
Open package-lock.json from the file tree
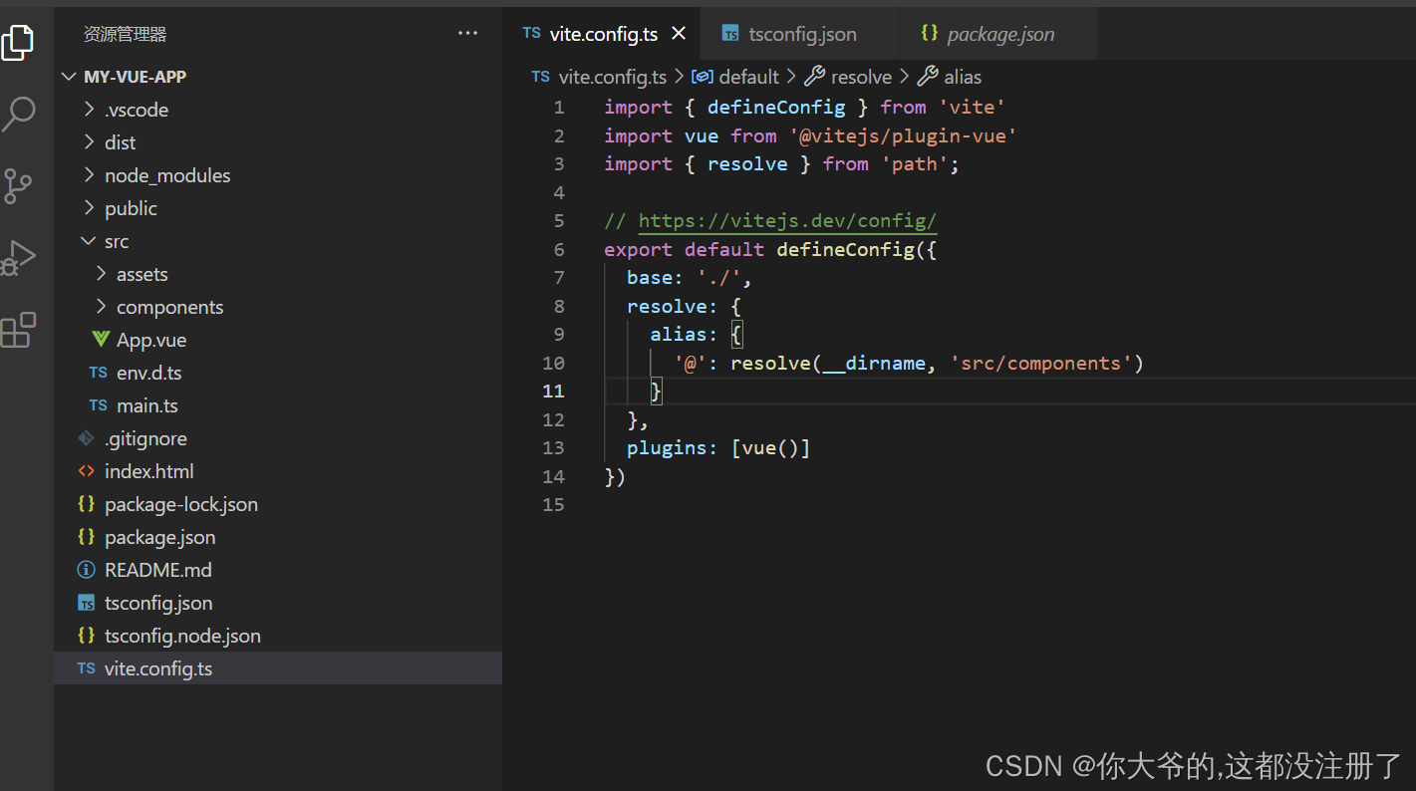pyautogui.click(x=181, y=504)
